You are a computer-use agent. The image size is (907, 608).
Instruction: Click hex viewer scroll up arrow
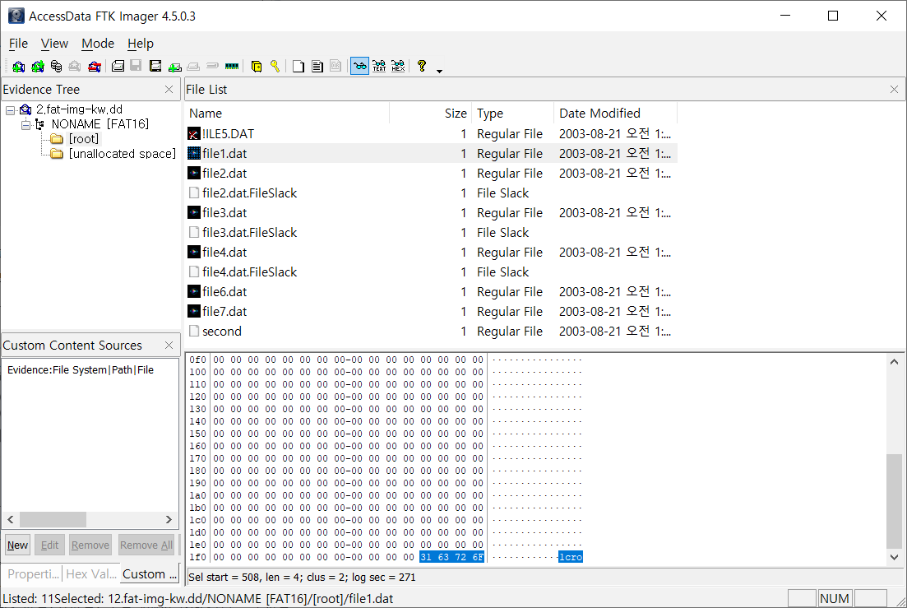click(894, 362)
